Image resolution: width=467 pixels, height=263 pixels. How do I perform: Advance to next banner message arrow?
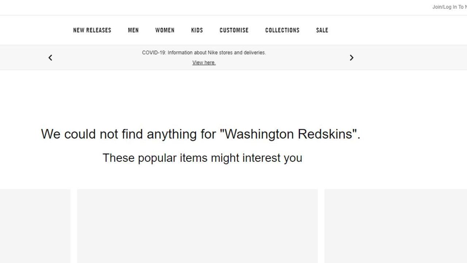(352, 58)
